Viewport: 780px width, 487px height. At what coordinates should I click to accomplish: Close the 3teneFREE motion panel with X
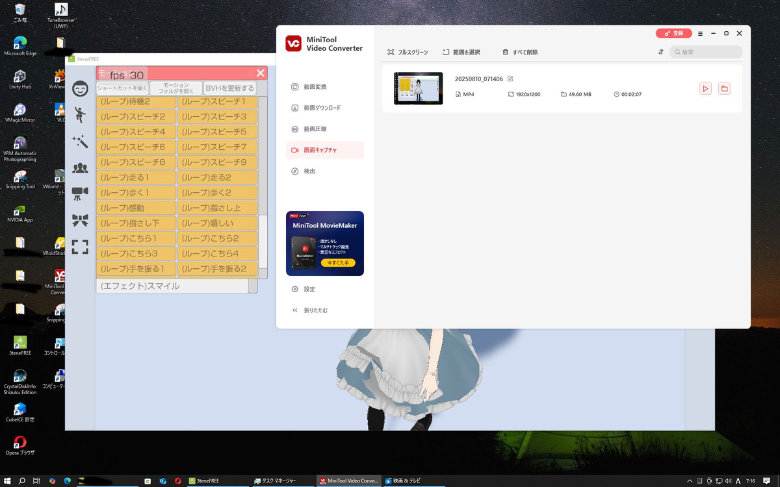[260, 73]
